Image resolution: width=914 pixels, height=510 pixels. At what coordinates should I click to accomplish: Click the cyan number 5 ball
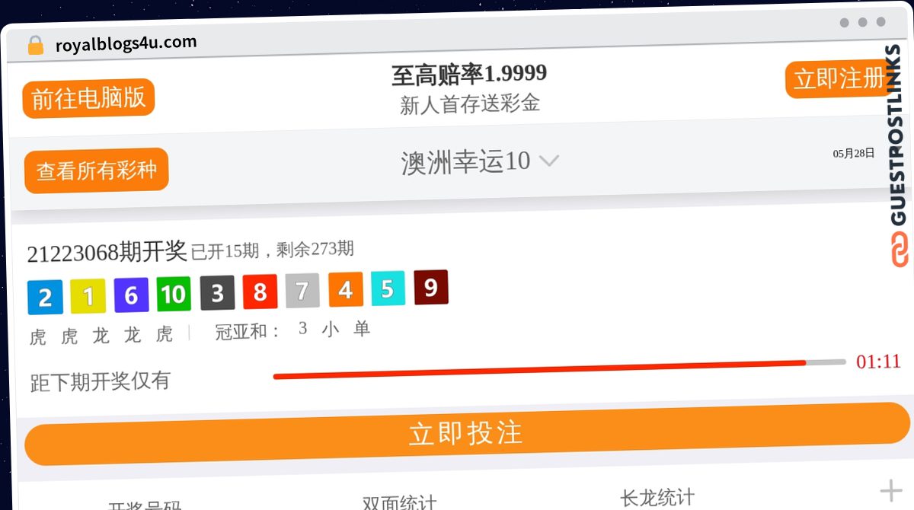click(388, 288)
